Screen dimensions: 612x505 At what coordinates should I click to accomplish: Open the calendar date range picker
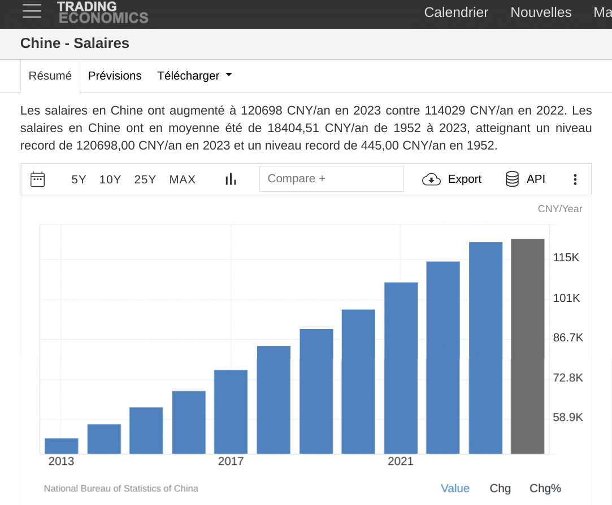(38, 179)
